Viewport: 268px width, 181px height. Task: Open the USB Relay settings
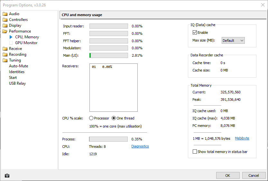[x=17, y=83]
